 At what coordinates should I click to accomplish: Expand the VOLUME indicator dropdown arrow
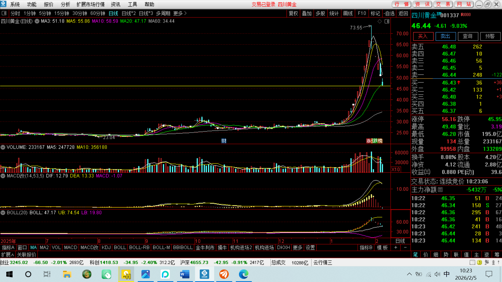click(x=3, y=147)
